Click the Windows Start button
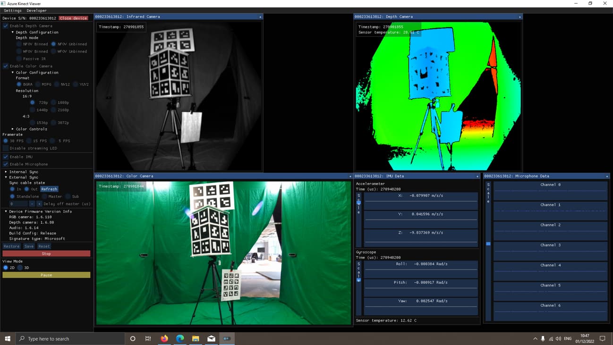 tap(8, 338)
